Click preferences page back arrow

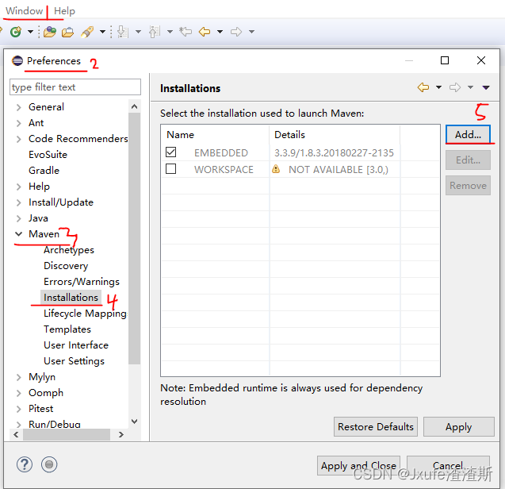coord(423,87)
